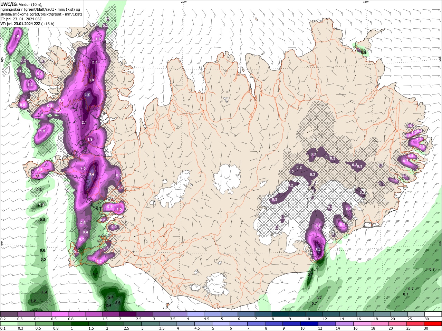
Task: Click the 1.3 value on the map
Action: tap(30, 84)
